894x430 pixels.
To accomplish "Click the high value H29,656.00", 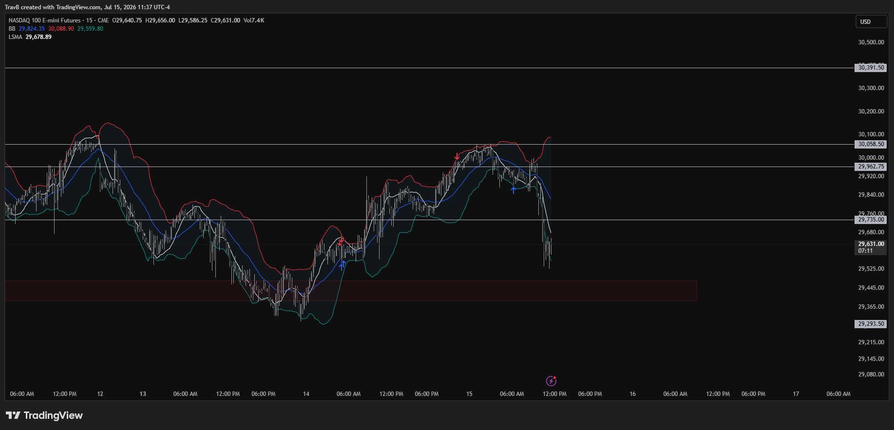I will [160, 20].
